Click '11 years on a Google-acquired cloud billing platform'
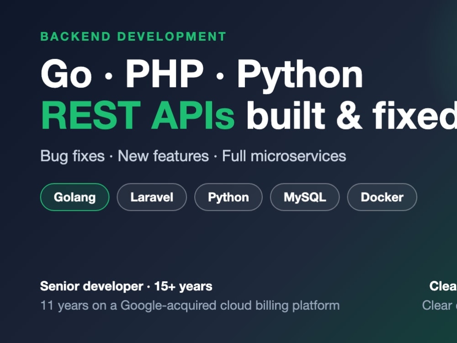The height and width of the screenshot is (343, 457). pyautogui.click(x=190, y=305)
